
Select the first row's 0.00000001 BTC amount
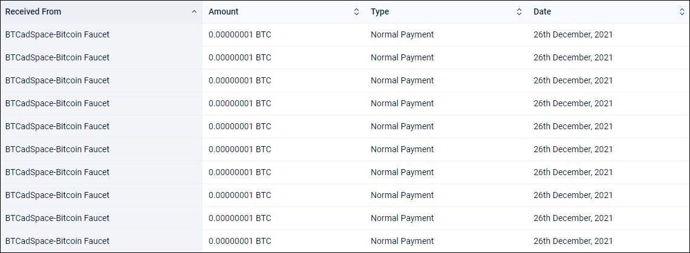pos(240,34)
